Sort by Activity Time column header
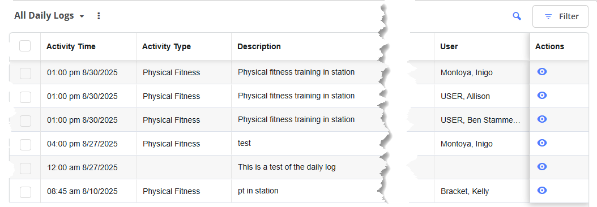 (71, 46)
